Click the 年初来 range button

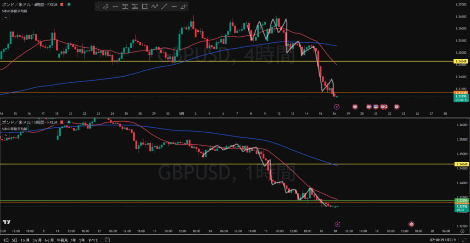click(62, 240)
